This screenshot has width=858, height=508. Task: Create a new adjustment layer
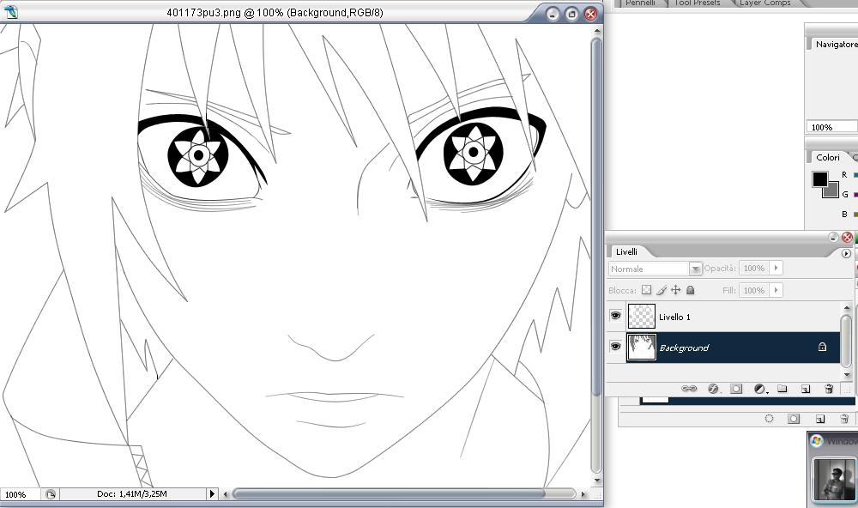pos(759,389)
